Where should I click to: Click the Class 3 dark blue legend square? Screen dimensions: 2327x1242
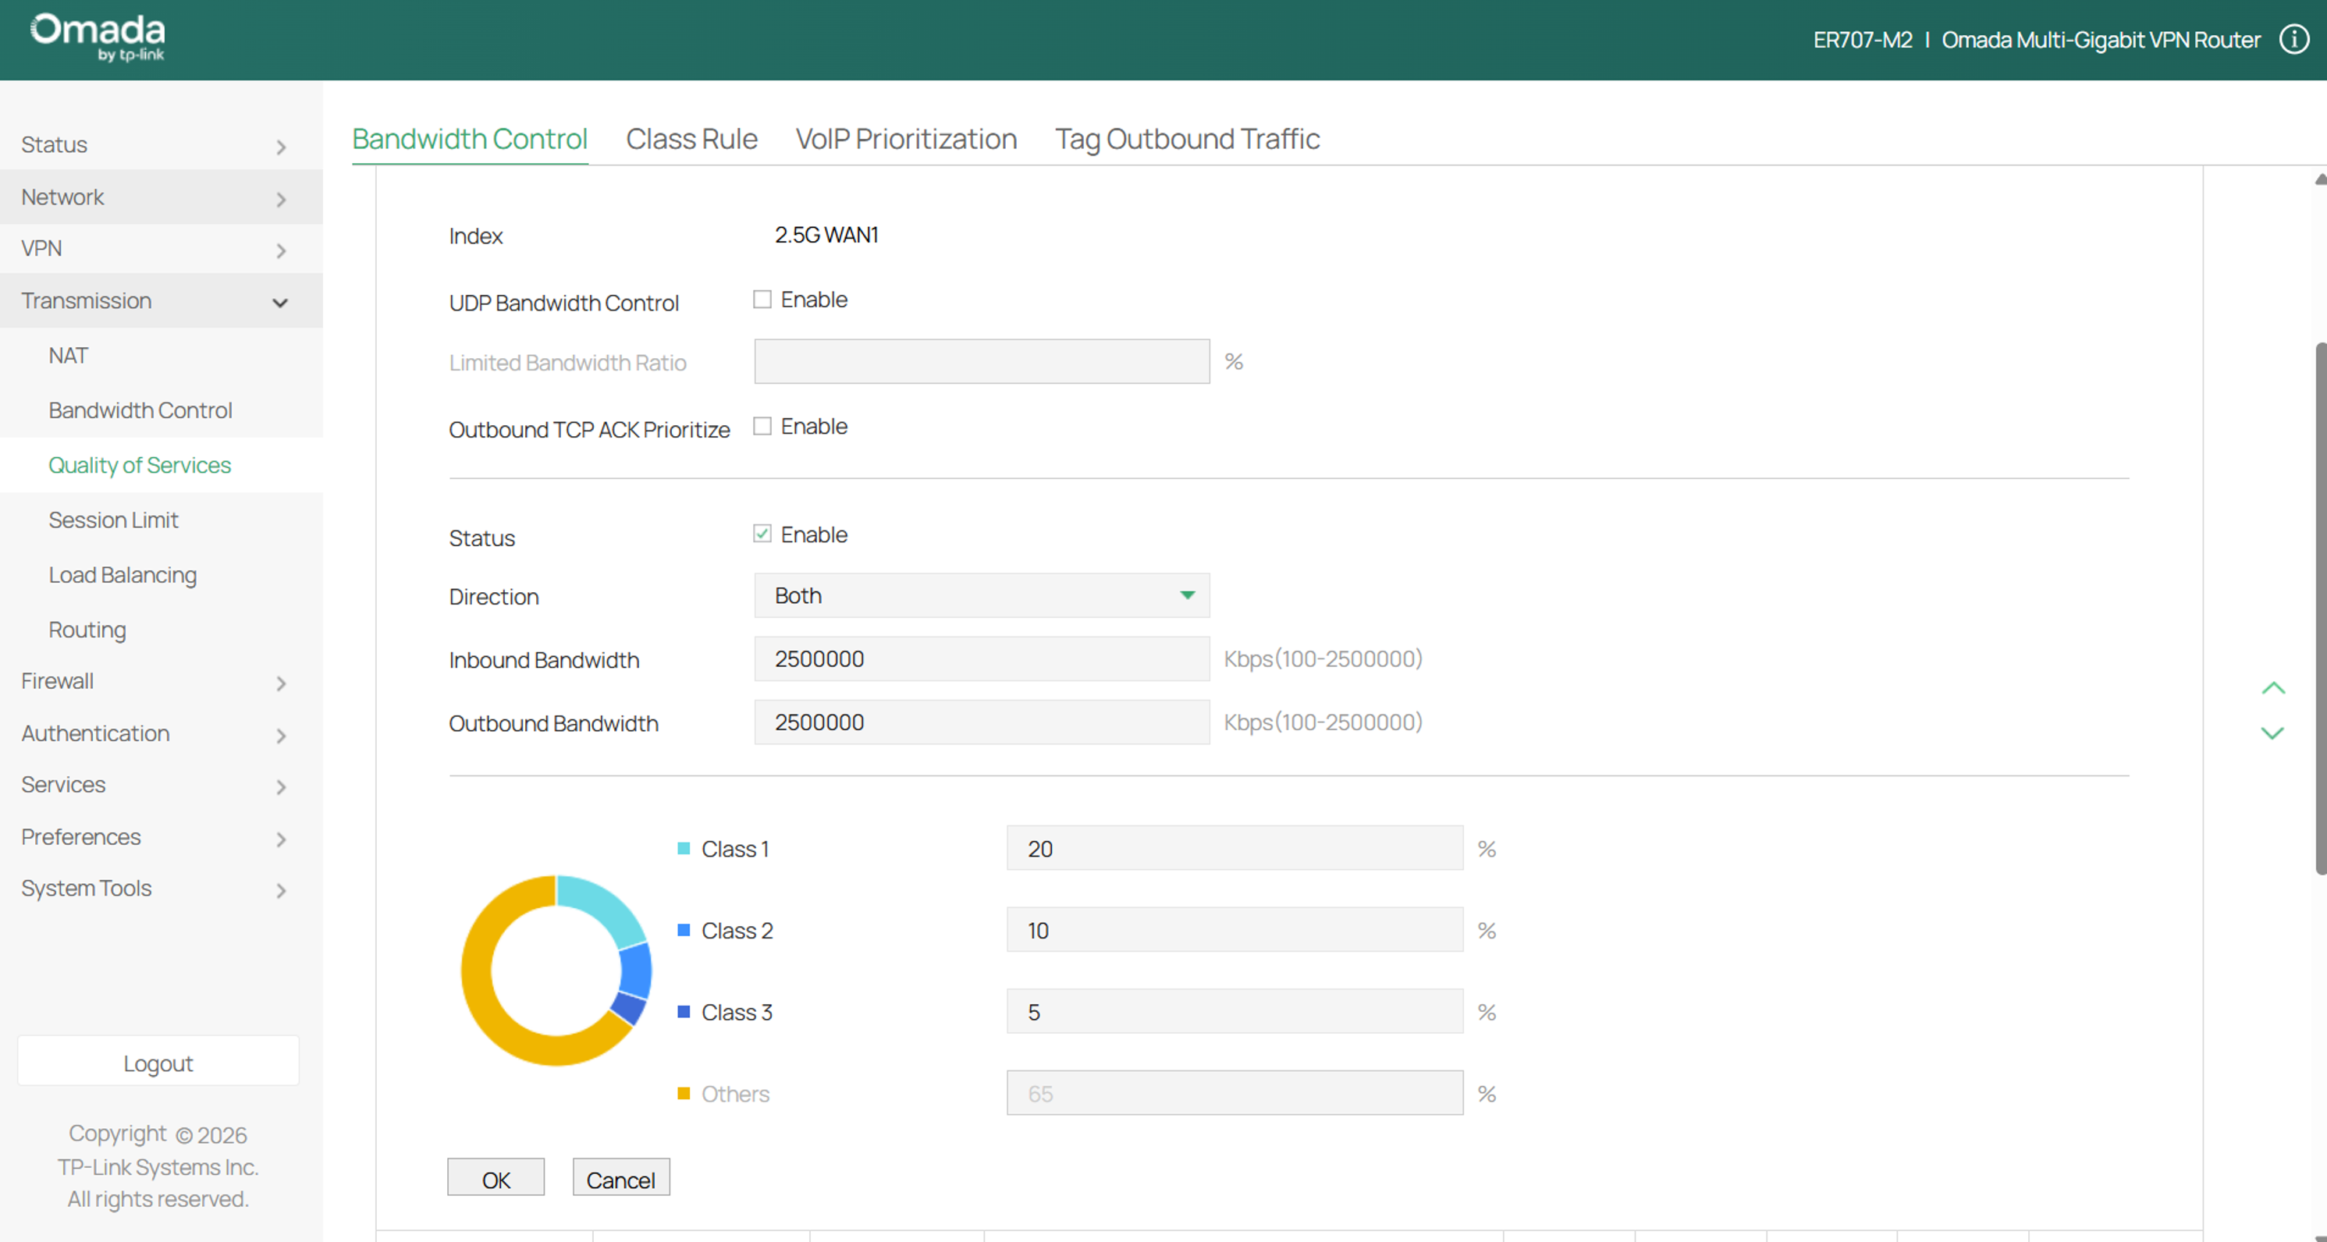coord(684,1012)
